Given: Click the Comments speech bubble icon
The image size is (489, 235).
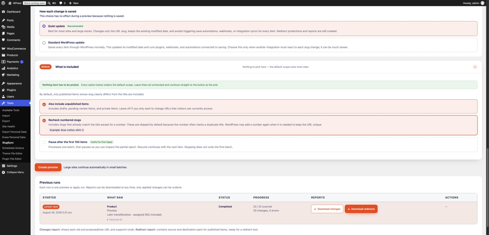Looking at the screenshot, I should pos(3,40).
